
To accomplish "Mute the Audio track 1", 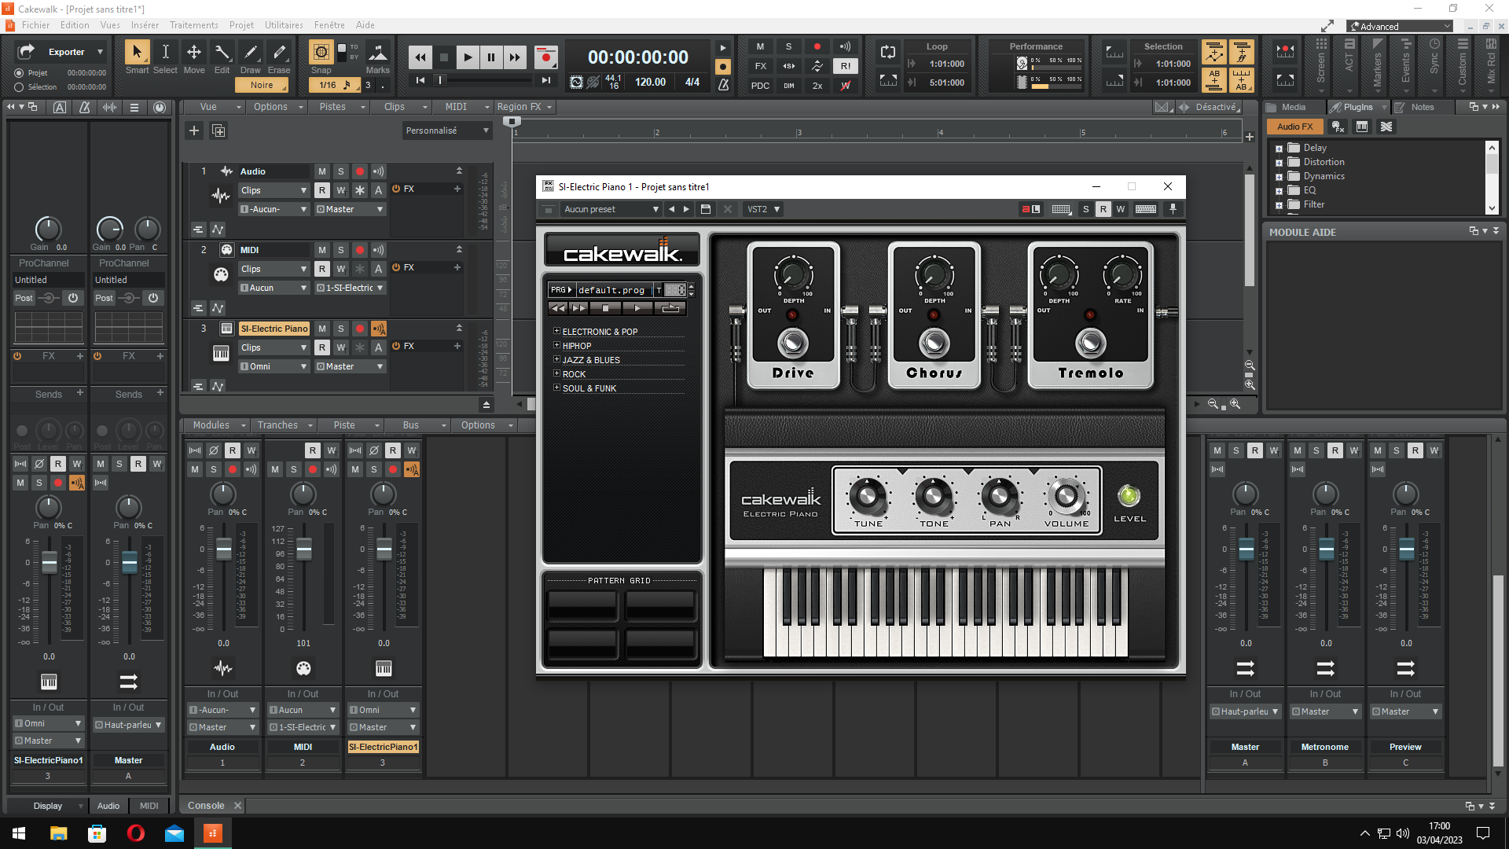I will point(322,171).
